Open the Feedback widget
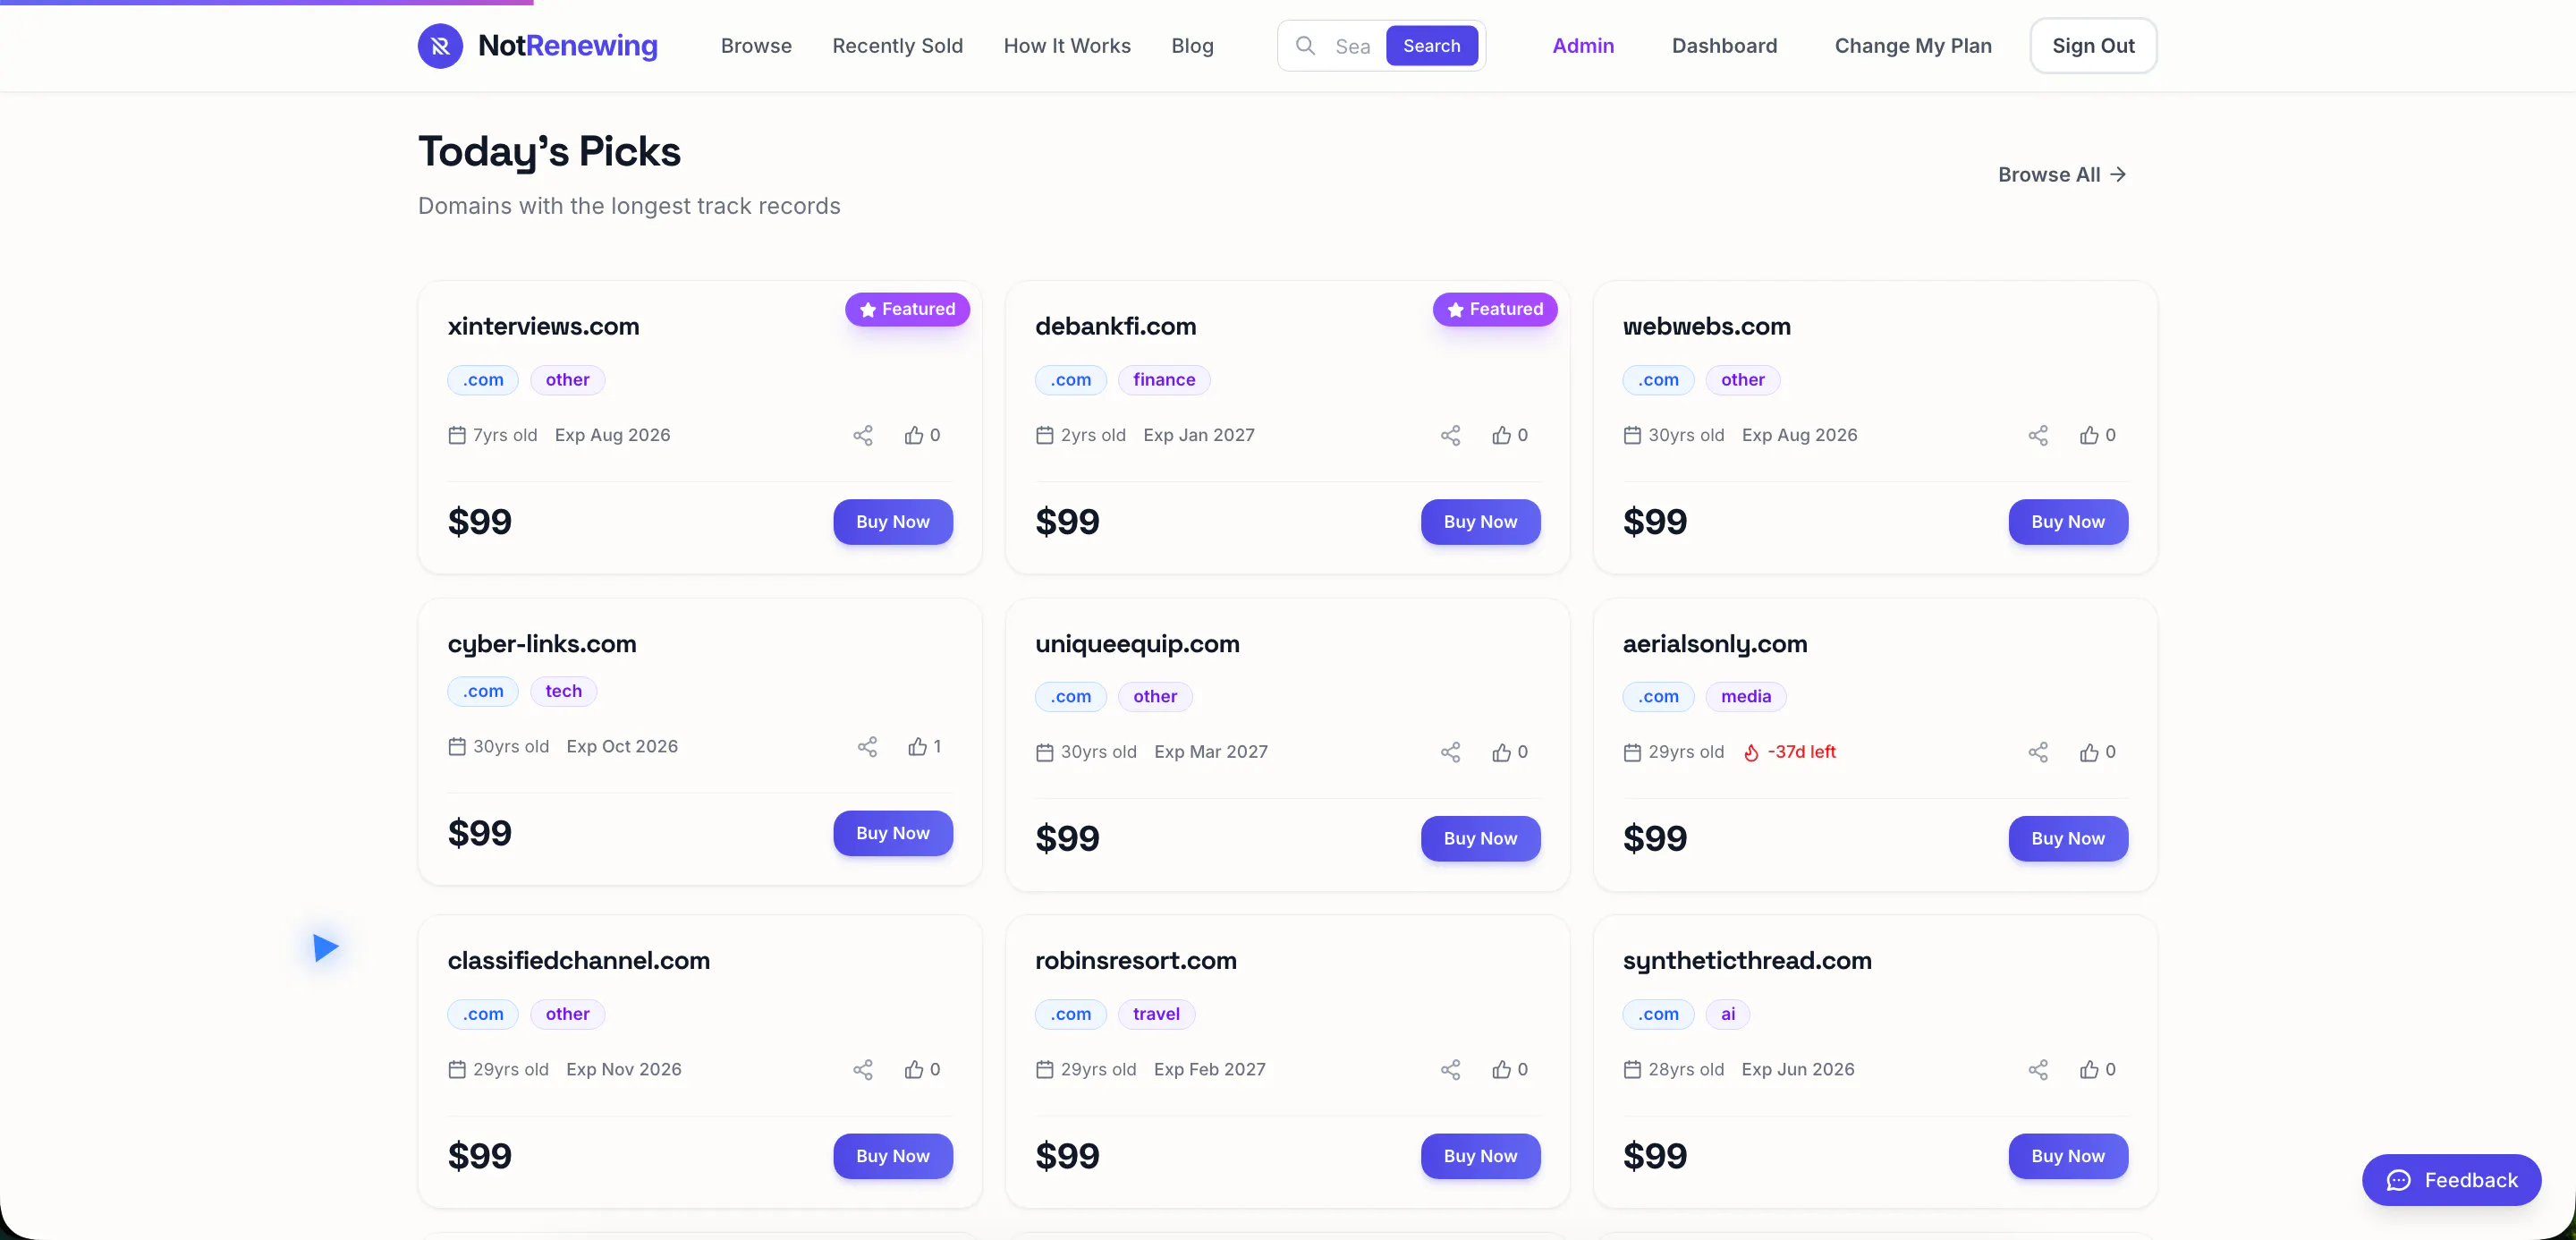 (2451, 1180)
